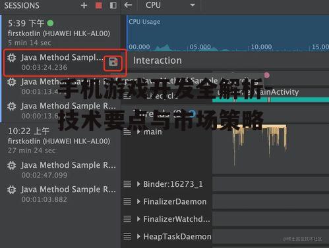The image size is (329, 248).
Task: Select the Java Method Sample 00:00:13 recording
Action: point(61,111)
